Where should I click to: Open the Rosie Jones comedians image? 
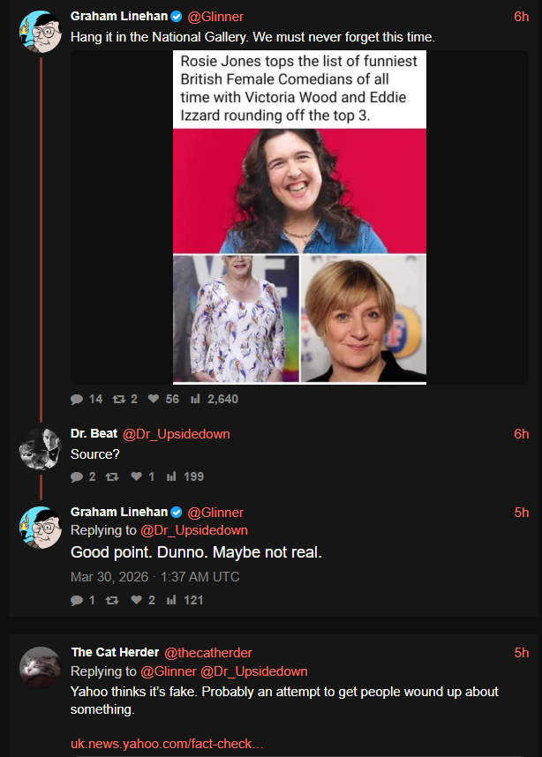[299, 217]
